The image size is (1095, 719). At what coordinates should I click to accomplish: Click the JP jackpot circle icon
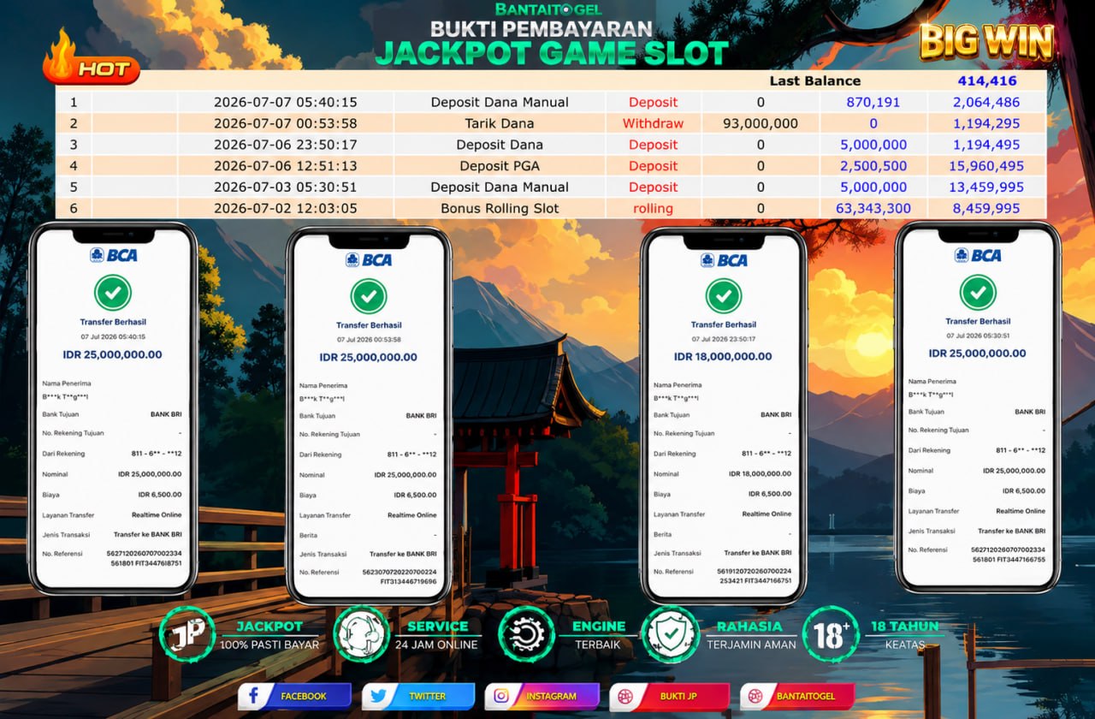(x=186, y=634)
